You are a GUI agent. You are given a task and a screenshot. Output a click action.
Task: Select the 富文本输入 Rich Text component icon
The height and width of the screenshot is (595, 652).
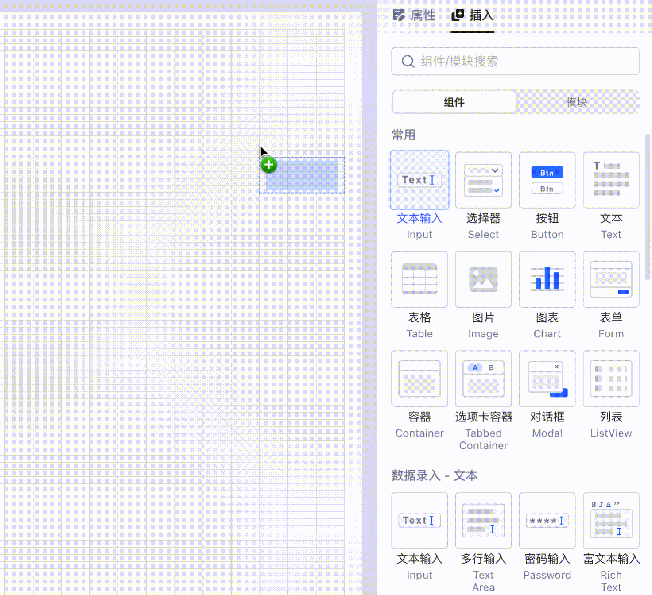[611, 521]
